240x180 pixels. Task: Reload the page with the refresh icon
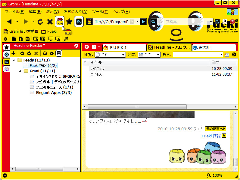[x=40, y=22]
